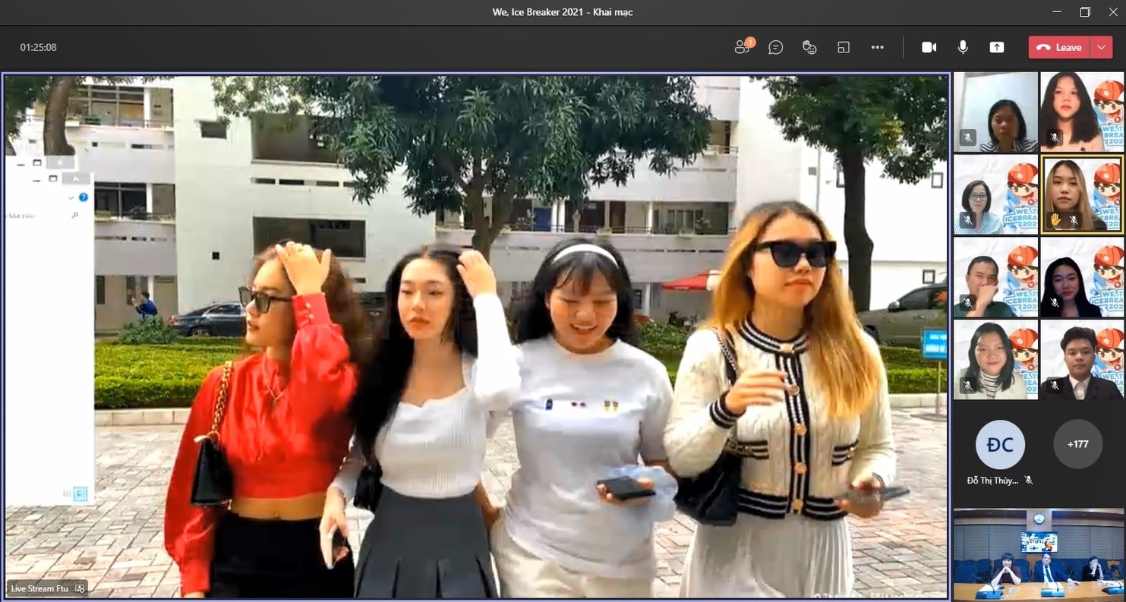1126x602 pixels.
Task: Select the conference room video tile
Action: point(1039,555)
